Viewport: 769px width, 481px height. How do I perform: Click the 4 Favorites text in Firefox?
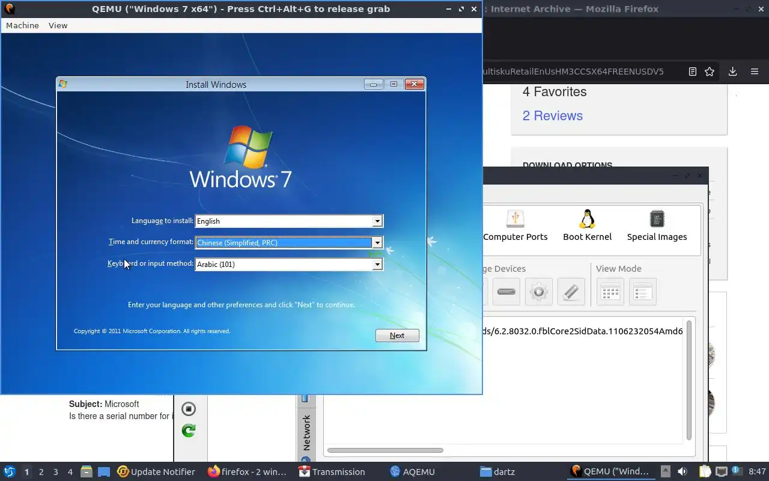pyautogui.click(x=555, y=92)
